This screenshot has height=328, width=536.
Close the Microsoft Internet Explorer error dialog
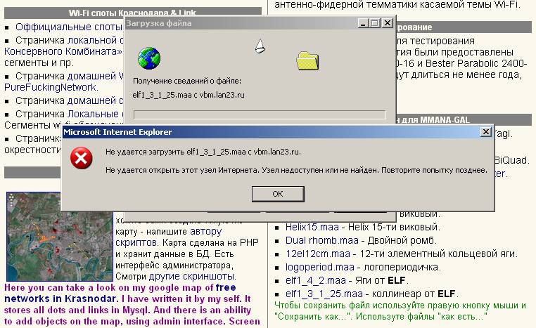485,132
